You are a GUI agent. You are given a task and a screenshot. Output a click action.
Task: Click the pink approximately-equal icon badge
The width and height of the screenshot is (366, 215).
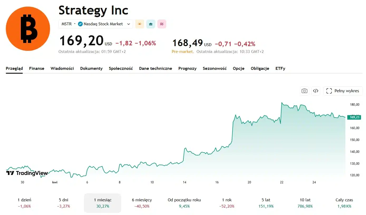point(162,24)
